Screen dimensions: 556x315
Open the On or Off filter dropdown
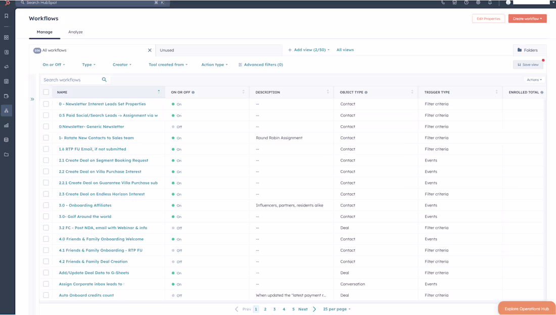(54, 65)
